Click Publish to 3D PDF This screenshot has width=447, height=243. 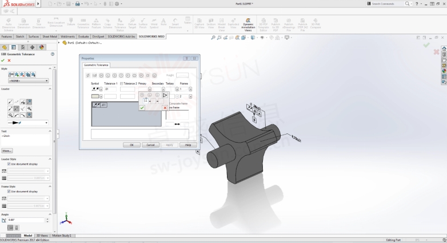[276, 25]
